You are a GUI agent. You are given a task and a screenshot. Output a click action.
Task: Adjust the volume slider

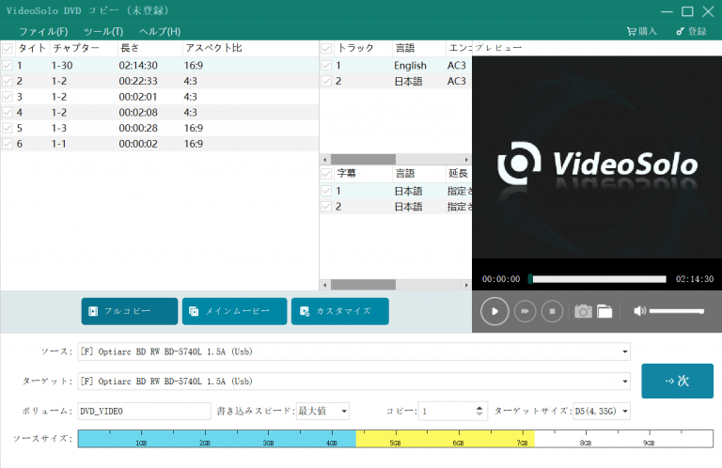pos(677,311)
